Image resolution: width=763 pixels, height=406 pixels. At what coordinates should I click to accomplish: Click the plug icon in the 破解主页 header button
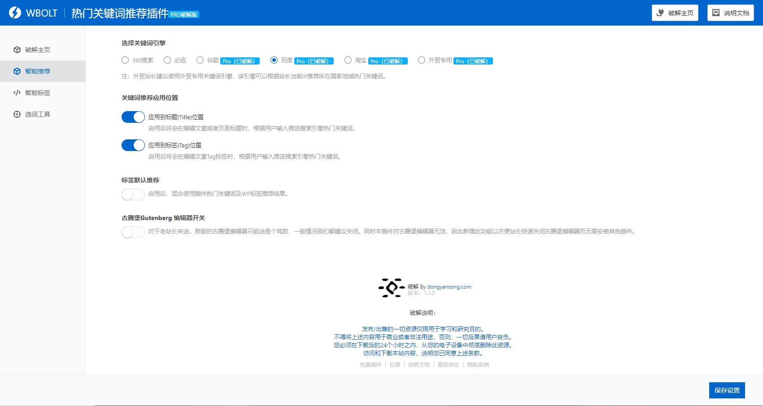(659, 13)
